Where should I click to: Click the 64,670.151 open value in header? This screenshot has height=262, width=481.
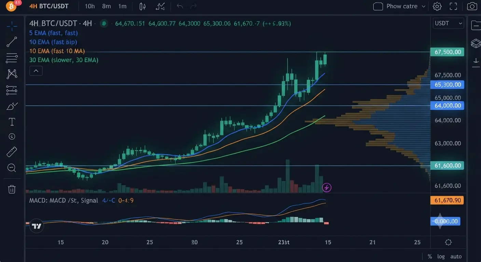[x=130, y=24]
